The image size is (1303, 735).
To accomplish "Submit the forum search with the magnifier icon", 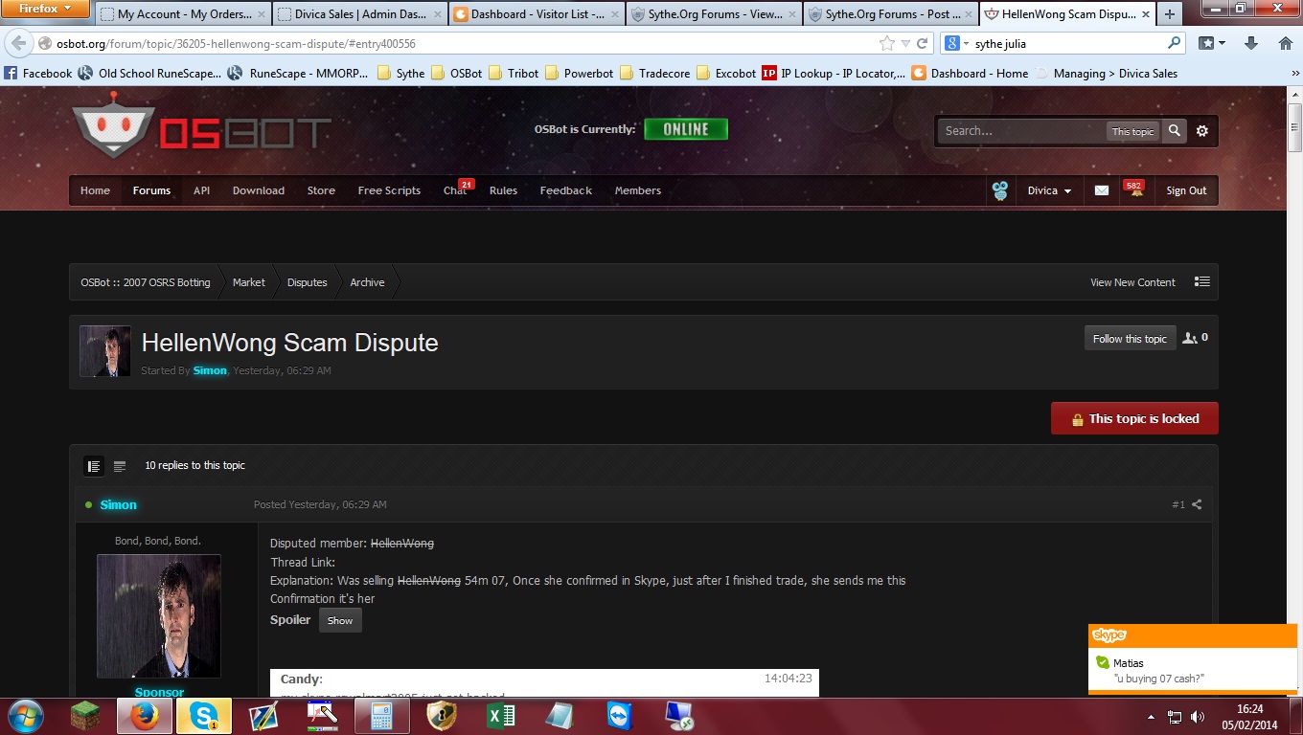I will (1175, 131).
